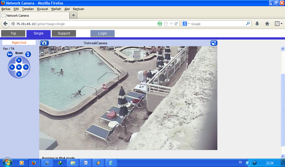Pan the camera left
The height and width of the screenshot is (167, 285).
[x=12, y=67]
